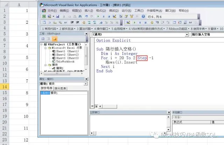Screen dimensions: 224x145
Task: Open the 4 操作窗口 dropdown menu
Action: click(x=102, y=29)
